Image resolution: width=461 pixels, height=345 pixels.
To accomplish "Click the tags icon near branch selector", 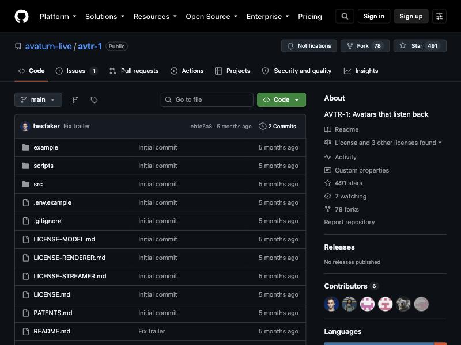I will tap(94, 99).
